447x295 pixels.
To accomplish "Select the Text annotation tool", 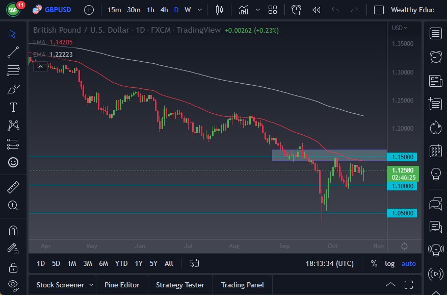I will coord(13,107).
